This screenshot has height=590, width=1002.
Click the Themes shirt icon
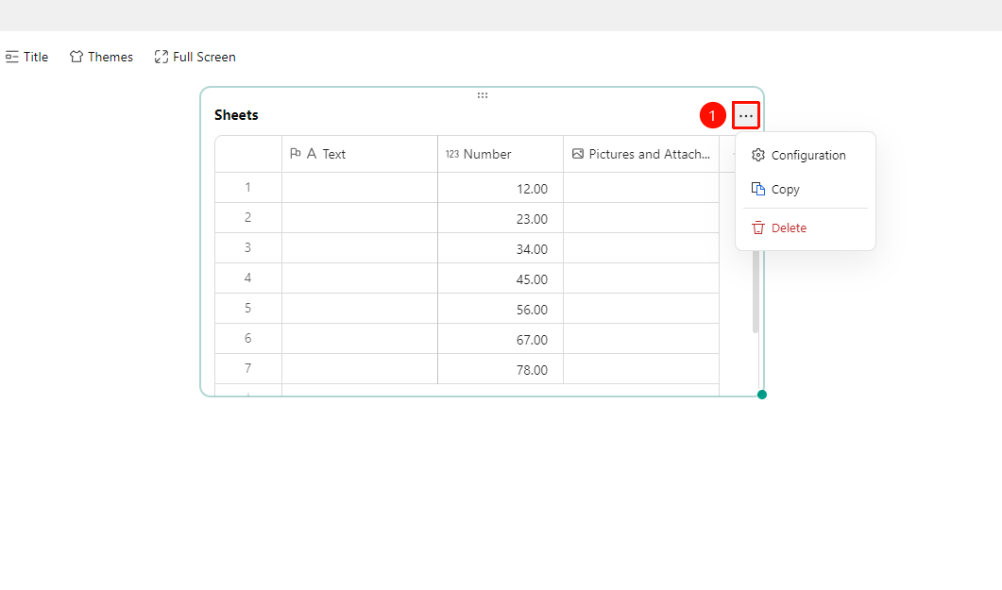76,57
